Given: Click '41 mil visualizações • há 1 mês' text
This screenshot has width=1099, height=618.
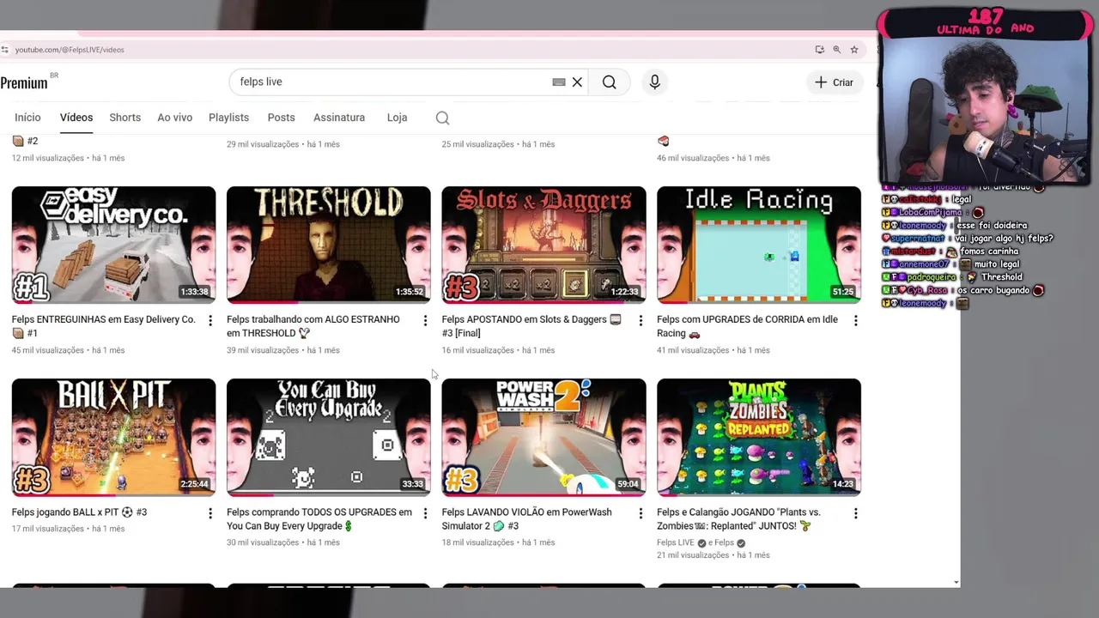Looking at the screenshot, I should click(x=713, y=350).
